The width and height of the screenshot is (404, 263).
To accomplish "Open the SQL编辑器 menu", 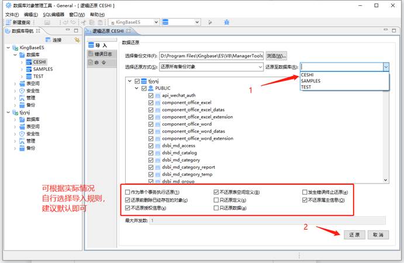I will click(53, 15).
